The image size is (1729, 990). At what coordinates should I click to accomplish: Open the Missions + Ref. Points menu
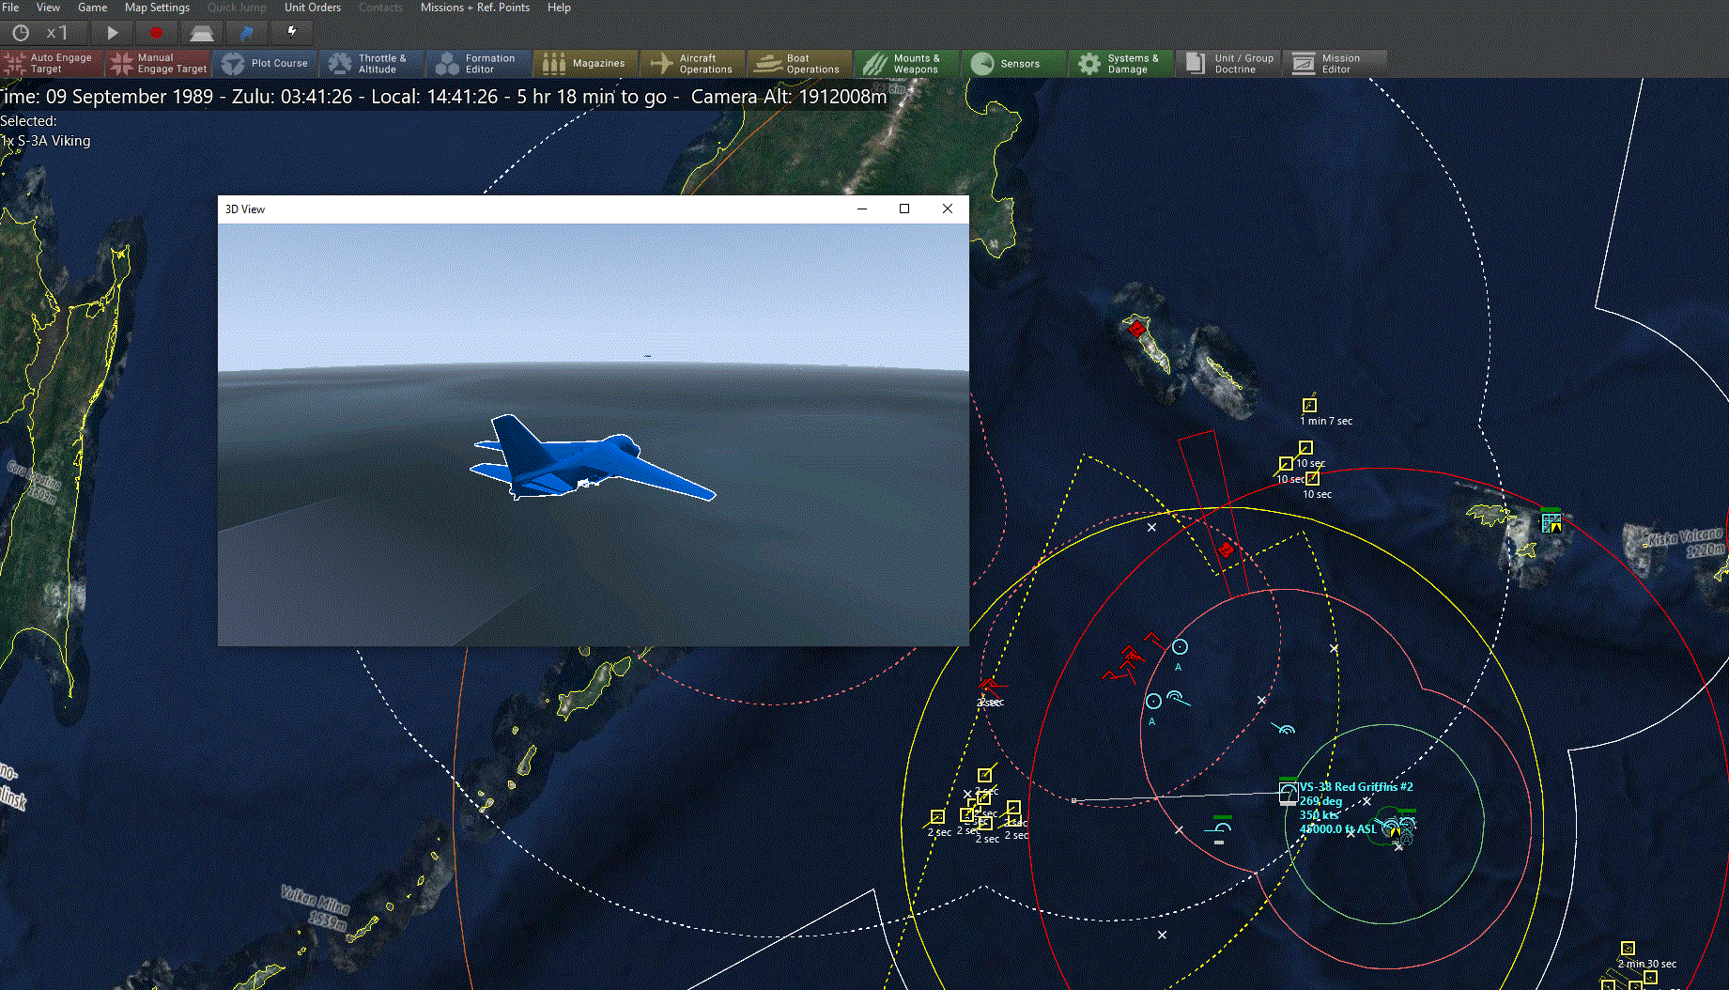pos(474,8)
